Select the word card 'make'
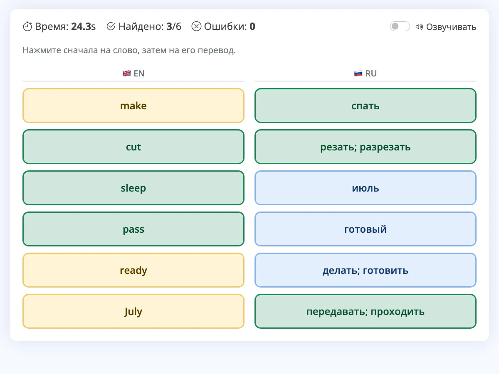 133,106
